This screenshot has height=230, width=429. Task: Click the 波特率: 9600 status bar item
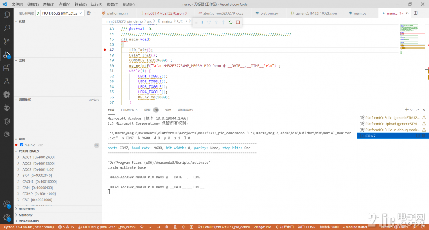click(329, 227)
